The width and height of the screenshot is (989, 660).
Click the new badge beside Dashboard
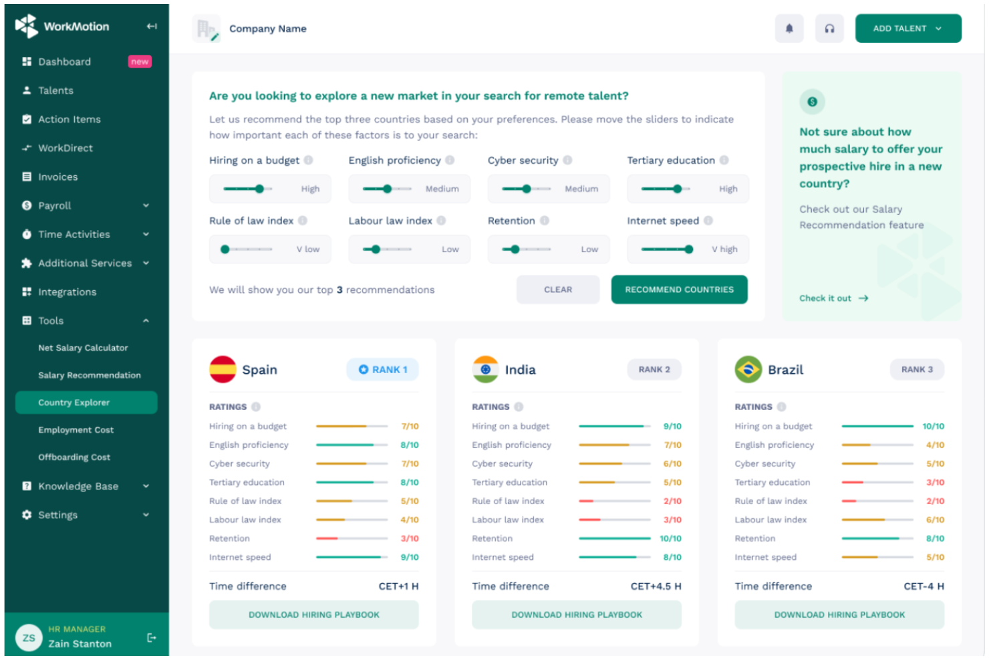(x=140, y=62)
